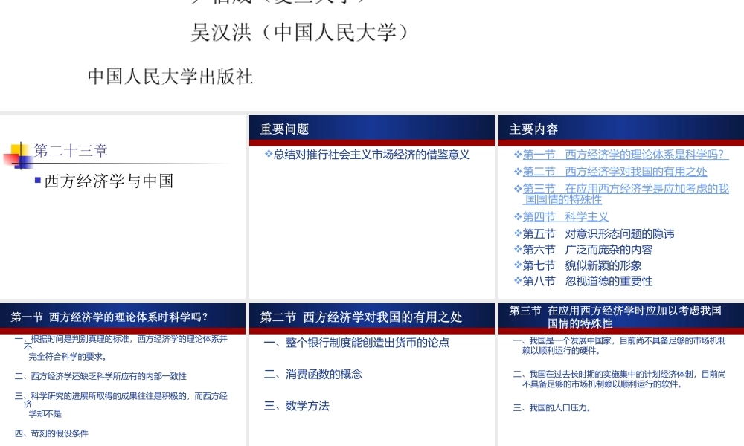Image resolution: width=744 pixels, height=446 pixels.
Task: Click the diamond icon beside 第四节 科学主义
Action: (x=518, y=216)
